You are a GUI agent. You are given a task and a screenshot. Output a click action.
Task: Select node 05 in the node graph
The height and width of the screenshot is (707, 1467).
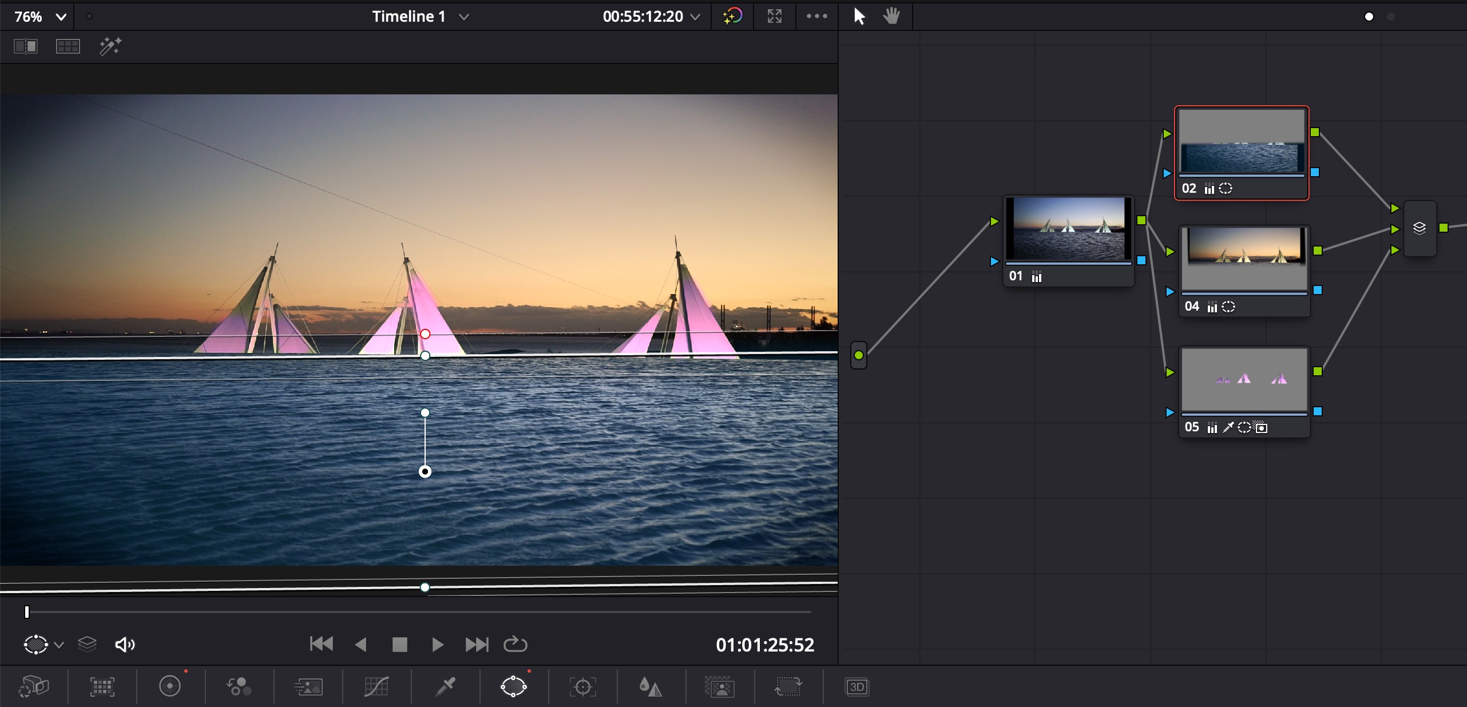tap(1244, 380)
